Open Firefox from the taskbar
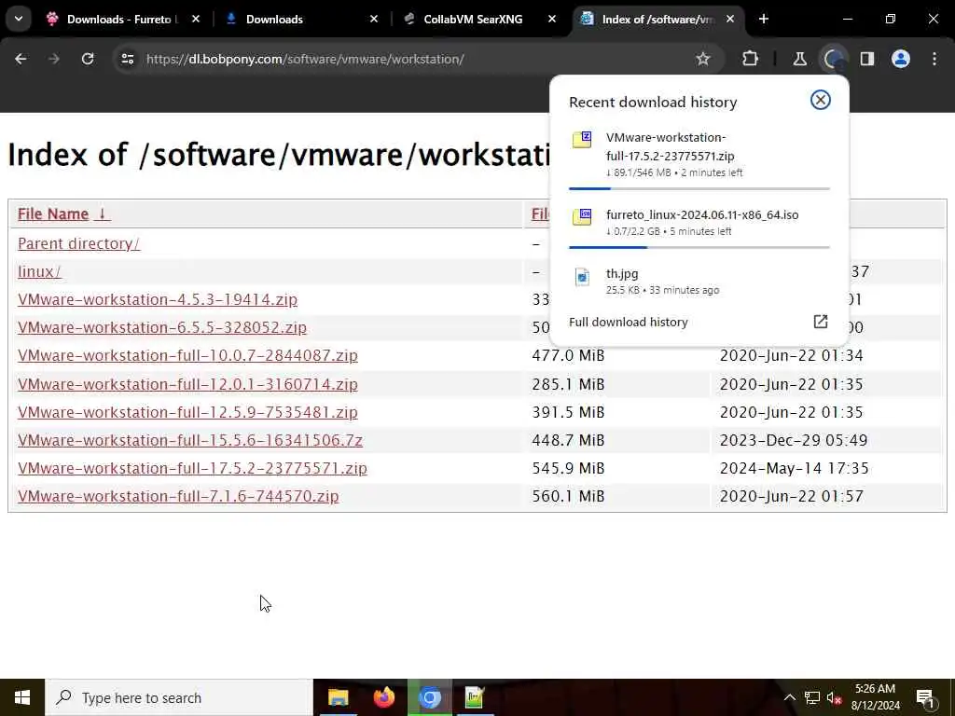The image size is (955, 716). pos(383,697)
